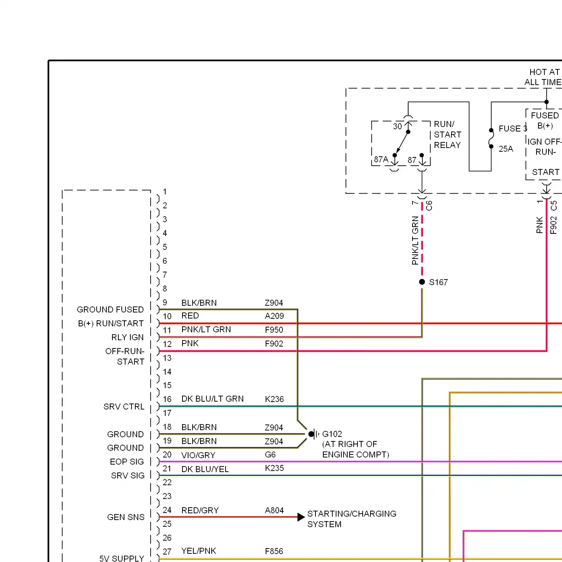Click the HOT AT ALL TIMES header
This screenshot has width=562, height=562.
coord(543,77)
